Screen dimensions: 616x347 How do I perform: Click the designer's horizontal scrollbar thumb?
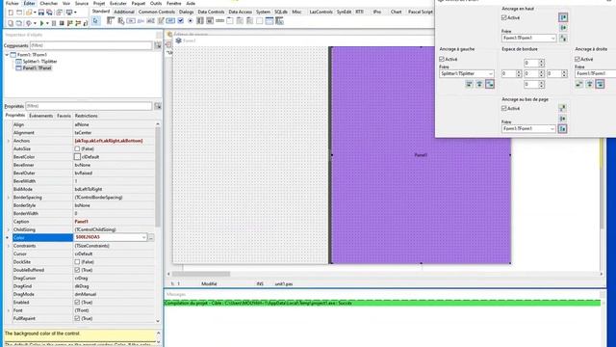tap(201, 274)
